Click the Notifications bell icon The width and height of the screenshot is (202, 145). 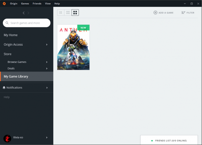coord(4,87)
